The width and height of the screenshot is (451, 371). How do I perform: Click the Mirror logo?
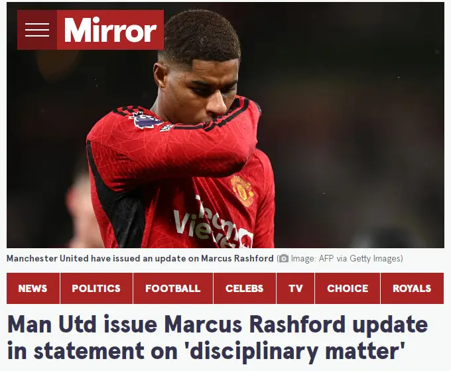tap(110, 30)
